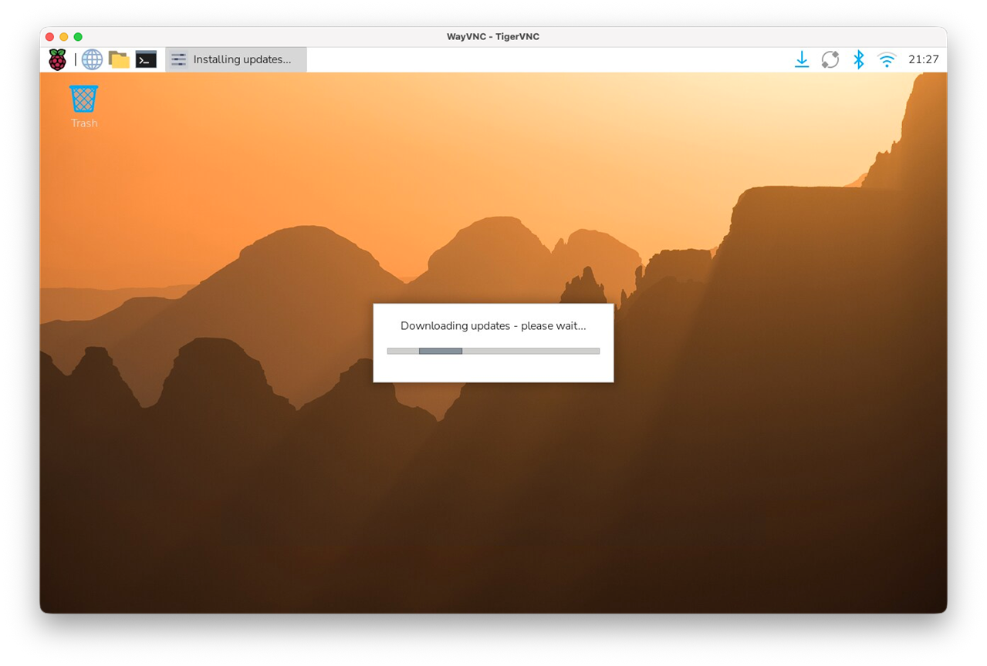Minimize the TigerVNC window with yellow button

click(64, 36)
